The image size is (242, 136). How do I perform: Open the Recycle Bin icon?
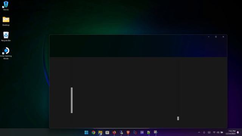[x=6, y=37]
